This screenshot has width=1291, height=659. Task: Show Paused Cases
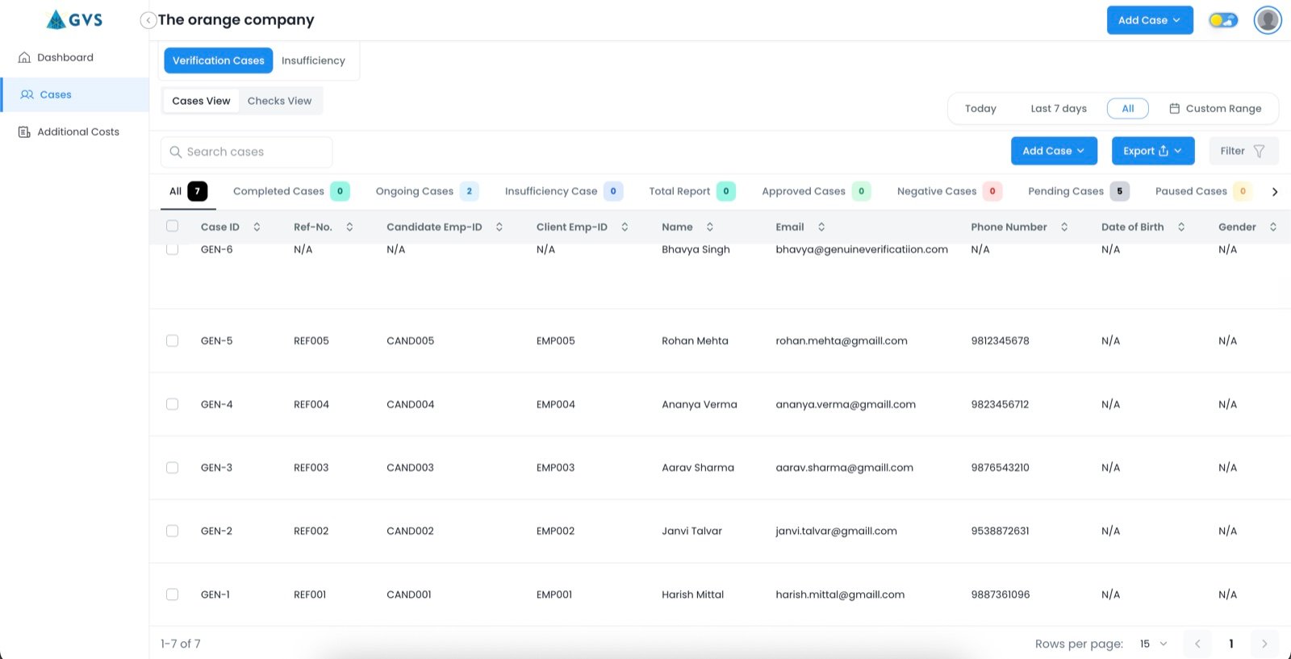pos(1203,191)
